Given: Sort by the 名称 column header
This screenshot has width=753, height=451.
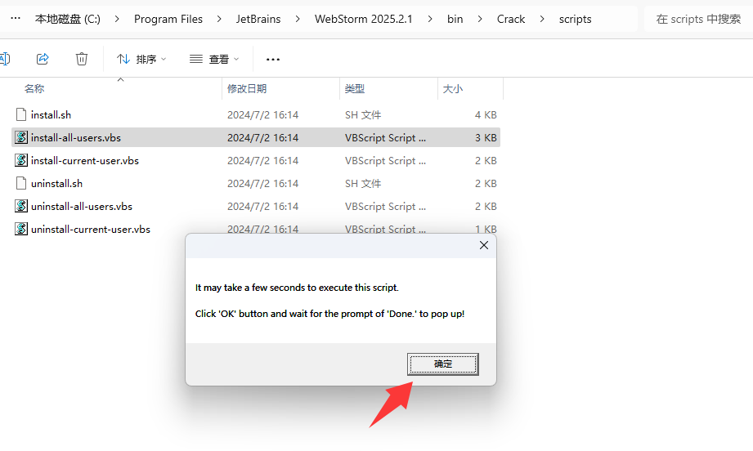Looking at the screenshot, I should click(x=34, y=89).
